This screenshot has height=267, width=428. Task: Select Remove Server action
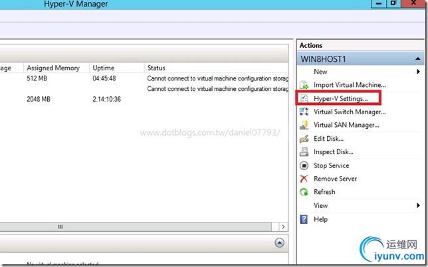pos(335,179)
